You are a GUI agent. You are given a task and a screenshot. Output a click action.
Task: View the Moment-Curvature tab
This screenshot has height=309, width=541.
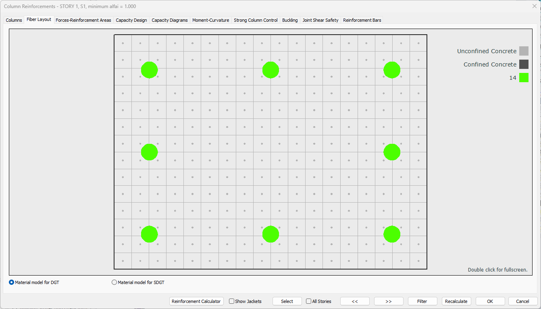pyautogui.click(x=210, y=20)
